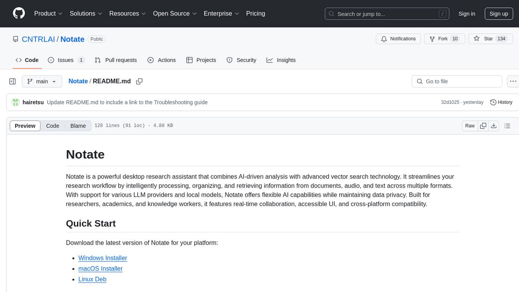Viewport: 519px width, 292px height.
Task: Expand the Solutions menu
Action: [x=86, y=13]
